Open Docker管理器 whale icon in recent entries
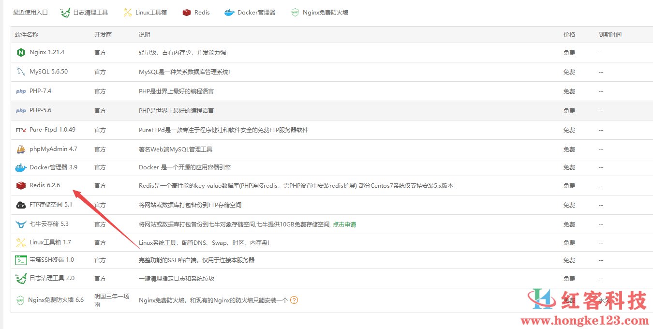The image size is (653, 329). (x=229, y=13)
